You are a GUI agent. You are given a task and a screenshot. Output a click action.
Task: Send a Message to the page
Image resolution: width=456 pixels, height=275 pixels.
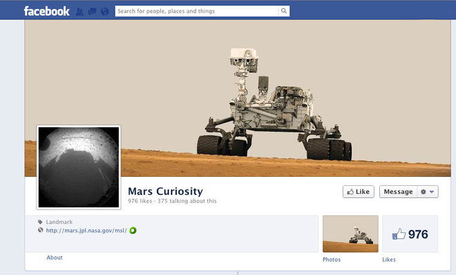pos(398,192)
